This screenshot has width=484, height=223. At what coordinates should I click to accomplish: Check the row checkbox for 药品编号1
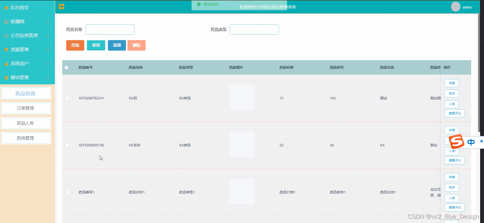click(x=68, y=192)
